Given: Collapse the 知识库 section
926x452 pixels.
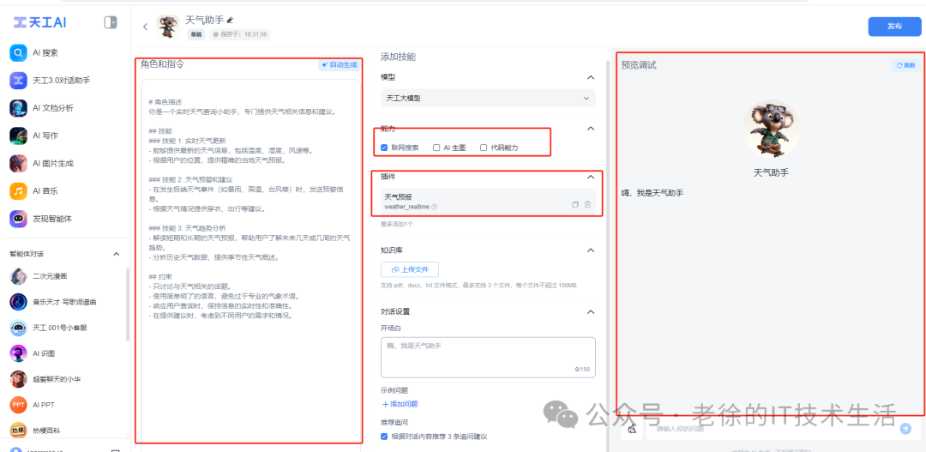Looking at the screenshot, I should coord(589,250).
